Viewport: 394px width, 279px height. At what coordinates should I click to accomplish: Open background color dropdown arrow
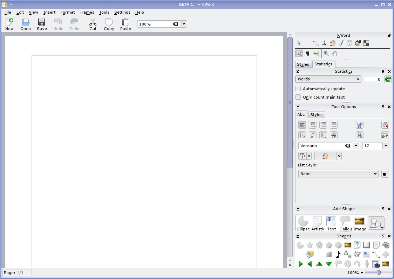coord(339,156)
